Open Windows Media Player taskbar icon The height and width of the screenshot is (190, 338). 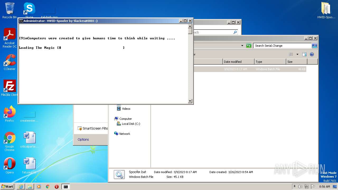pos(39,187)
